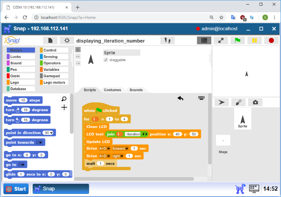Open Database block category

[21, 89]
